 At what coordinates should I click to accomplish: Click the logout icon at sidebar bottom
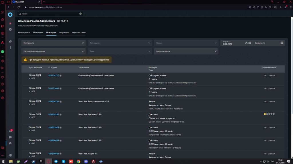[x=10, y=155]
